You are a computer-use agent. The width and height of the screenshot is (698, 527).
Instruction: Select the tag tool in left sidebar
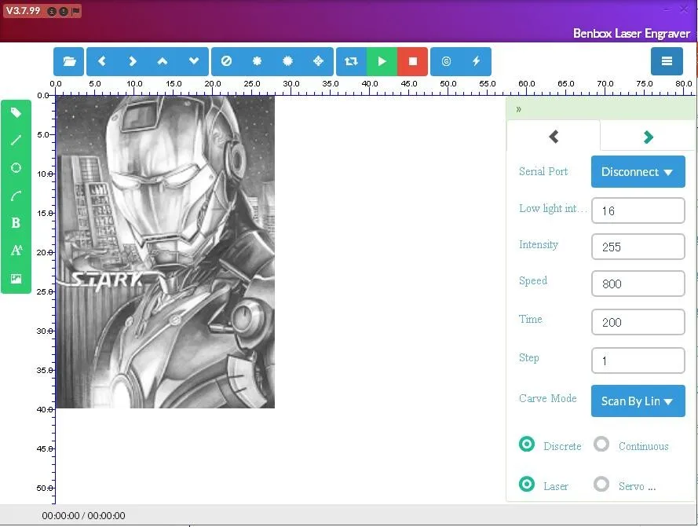tap(16, 113)
